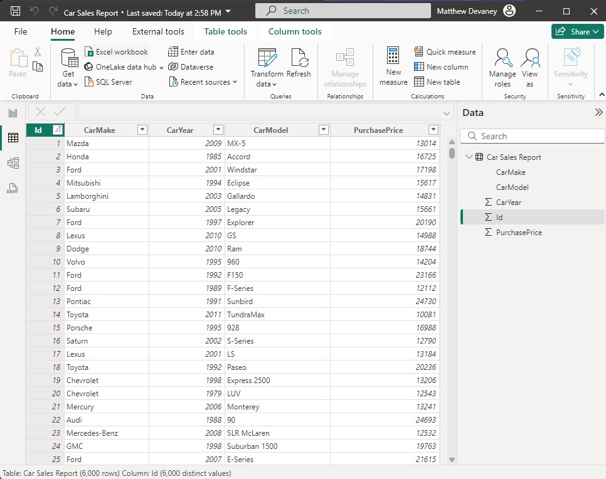
Task: Select PurchasePrice field in Data pane
Action: click(519, 233)
